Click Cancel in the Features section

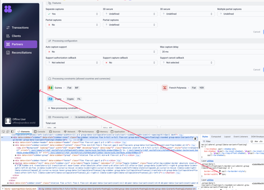coord(257,32)
